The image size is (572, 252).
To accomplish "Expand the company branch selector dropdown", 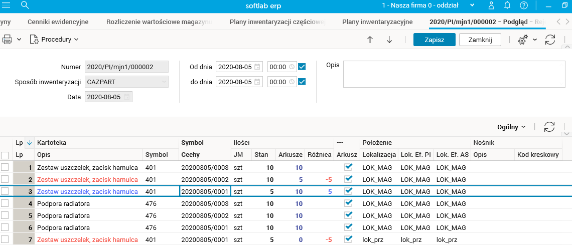I will pyautogui.click(x=472, y=5).
